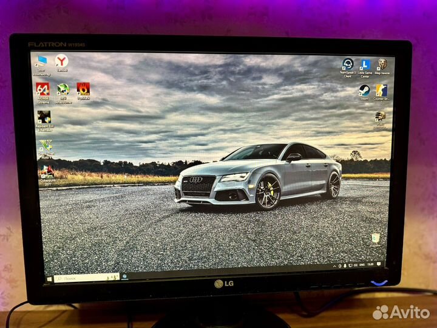Image resolution: width=437 pixels, height=328 pixels.
Task: Open the skull-helmet game shortcut below Counter-Strike
Action: [x=381, y=120]
